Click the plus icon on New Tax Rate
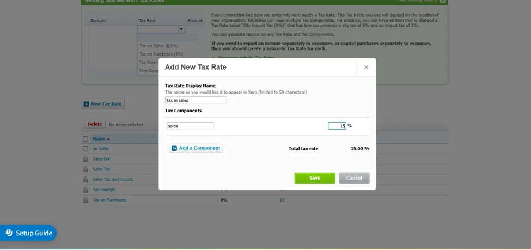Image resolution: width=531 pixels, height=250 pixels. pyautogui.click(x=87, y=104)
